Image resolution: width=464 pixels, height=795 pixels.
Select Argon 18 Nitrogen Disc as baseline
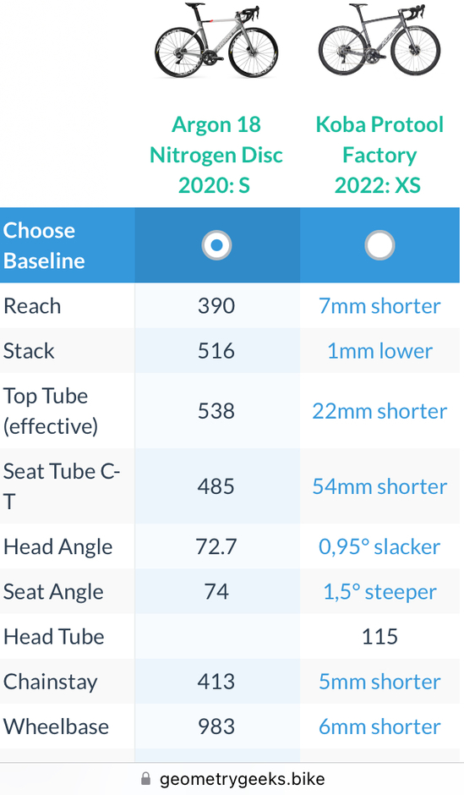click(216, 245)
